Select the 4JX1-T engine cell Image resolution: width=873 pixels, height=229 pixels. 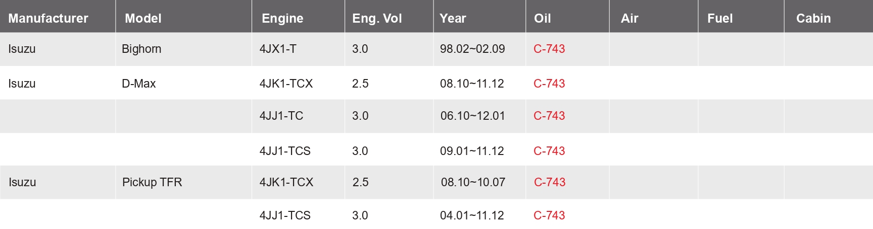tap(278, 49)
